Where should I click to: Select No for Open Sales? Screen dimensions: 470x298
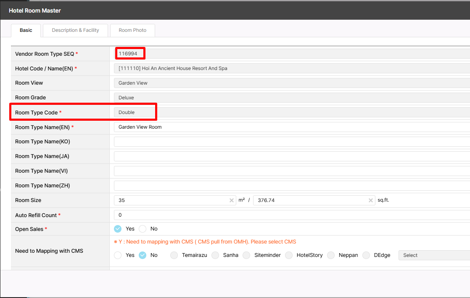tap(143, 229)
